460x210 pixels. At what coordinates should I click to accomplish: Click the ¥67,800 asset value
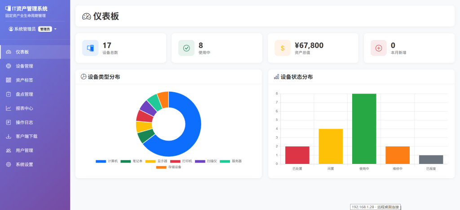[x=309, y=45]
